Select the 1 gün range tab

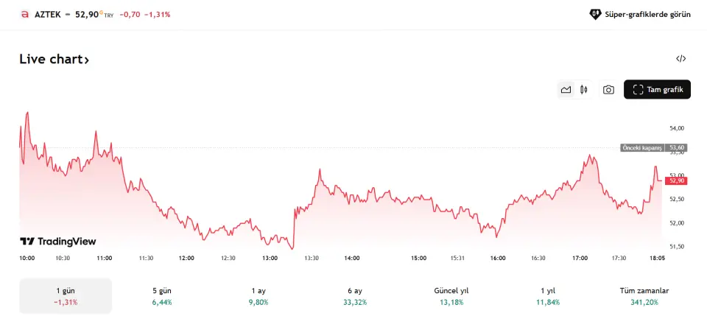66,296
